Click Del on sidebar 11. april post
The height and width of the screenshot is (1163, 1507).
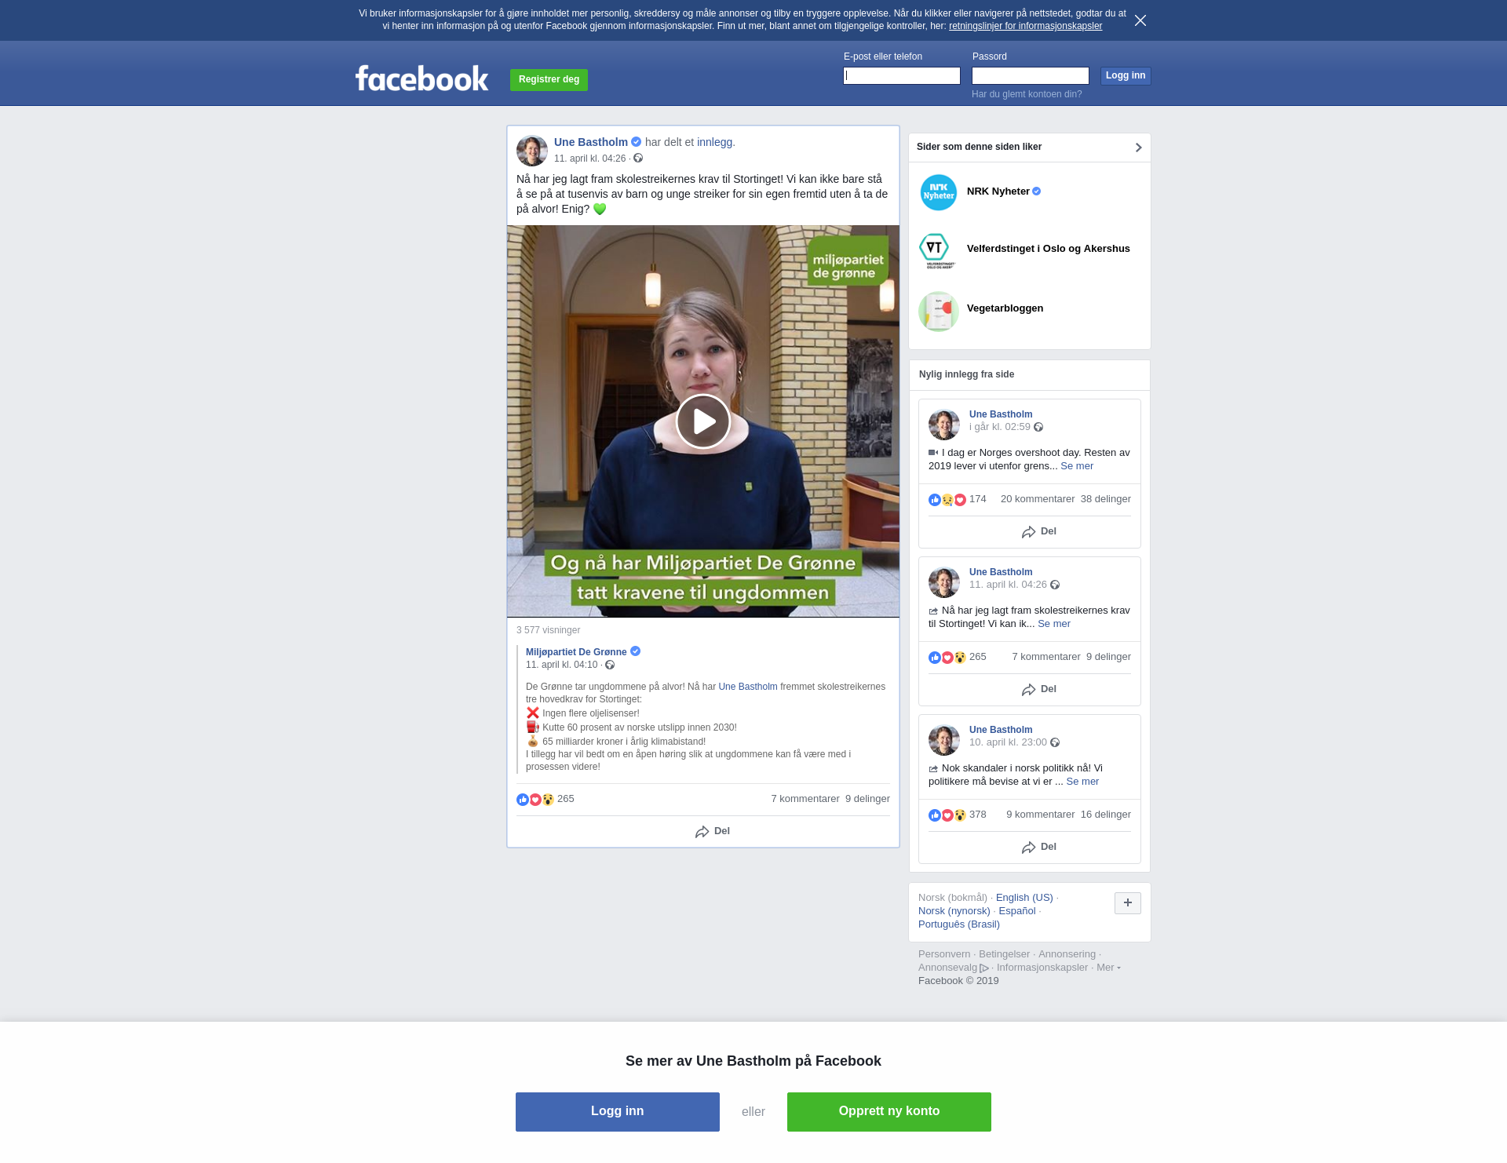[1039, 690]
